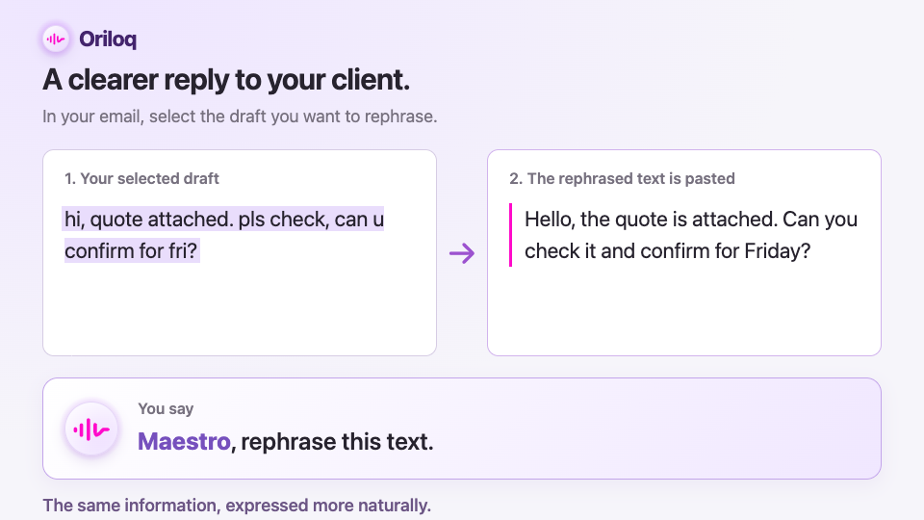Click the subtitle 'In your email, select the draft'
924x520 pixels.
(240, 117)
